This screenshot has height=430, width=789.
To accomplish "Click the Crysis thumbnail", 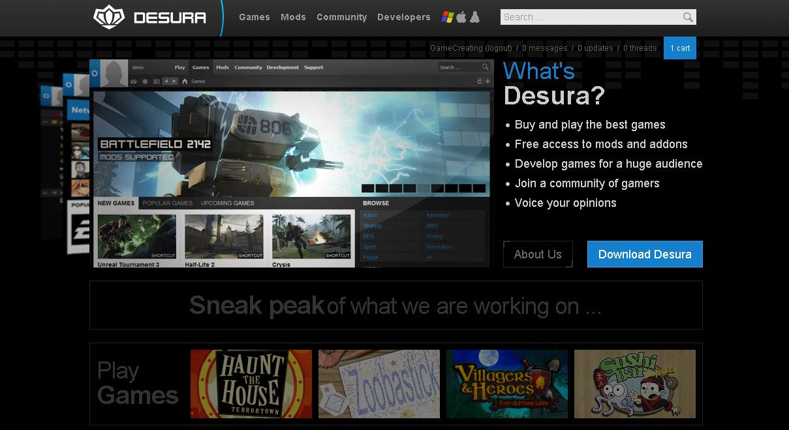I will pyautogui.click(x=311, y=237).
